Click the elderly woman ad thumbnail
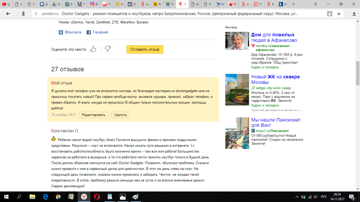Viewport: 360px width, 202px height. tap(237, 41)
